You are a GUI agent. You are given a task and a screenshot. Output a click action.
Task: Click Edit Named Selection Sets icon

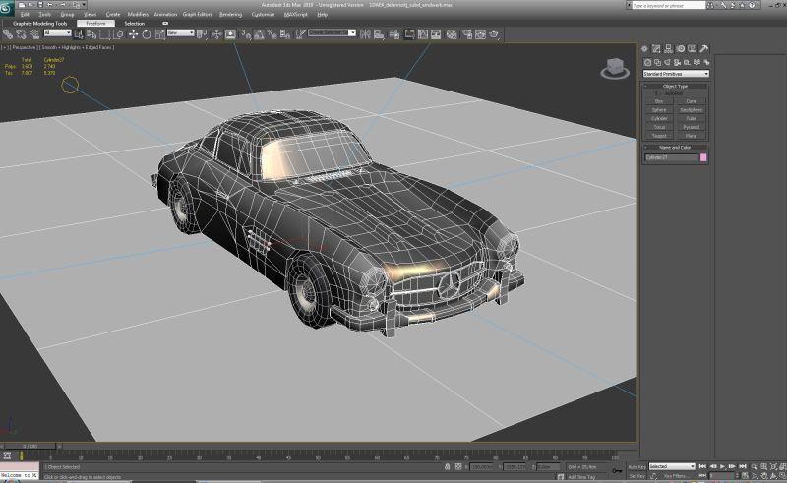tap(300, 34)
